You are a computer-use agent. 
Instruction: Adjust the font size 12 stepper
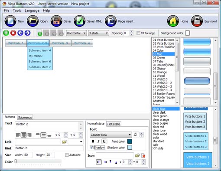tap(142, 135)
